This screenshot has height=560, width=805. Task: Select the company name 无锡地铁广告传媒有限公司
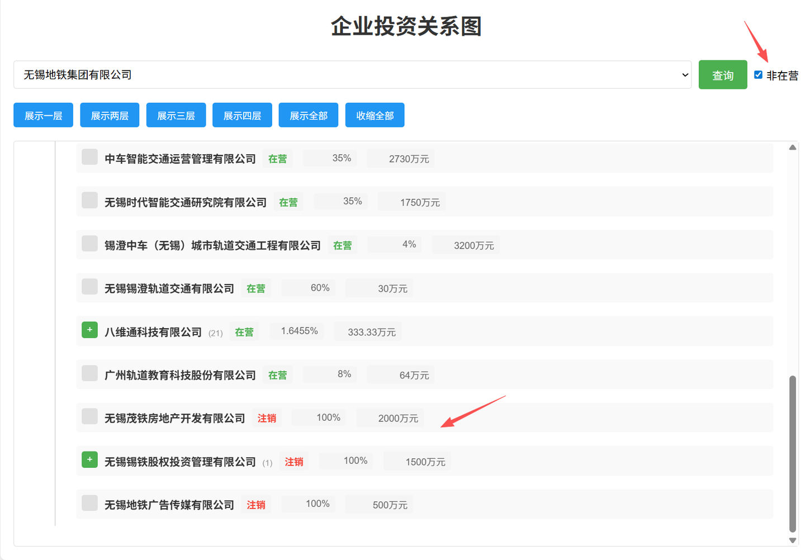[x=169, y=505]
